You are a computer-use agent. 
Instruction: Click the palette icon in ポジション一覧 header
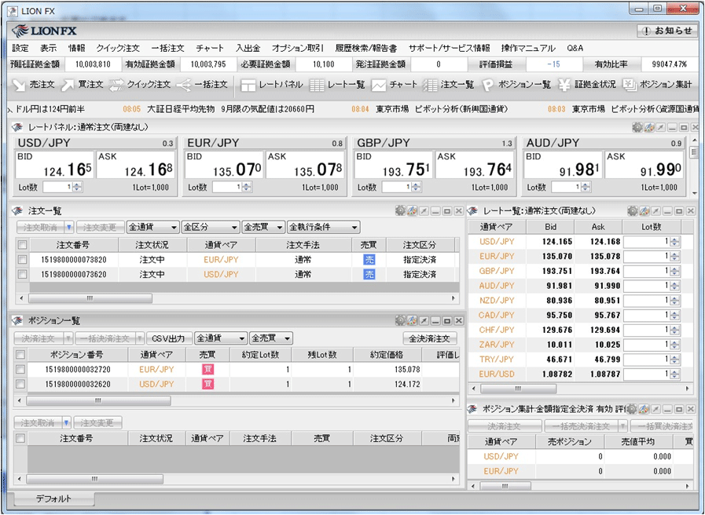click(x=412, y=320)
